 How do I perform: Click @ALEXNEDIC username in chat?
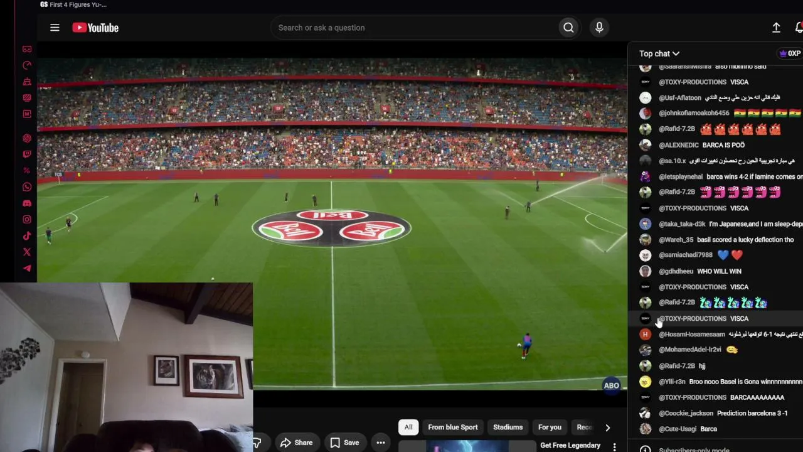[679, 145]
